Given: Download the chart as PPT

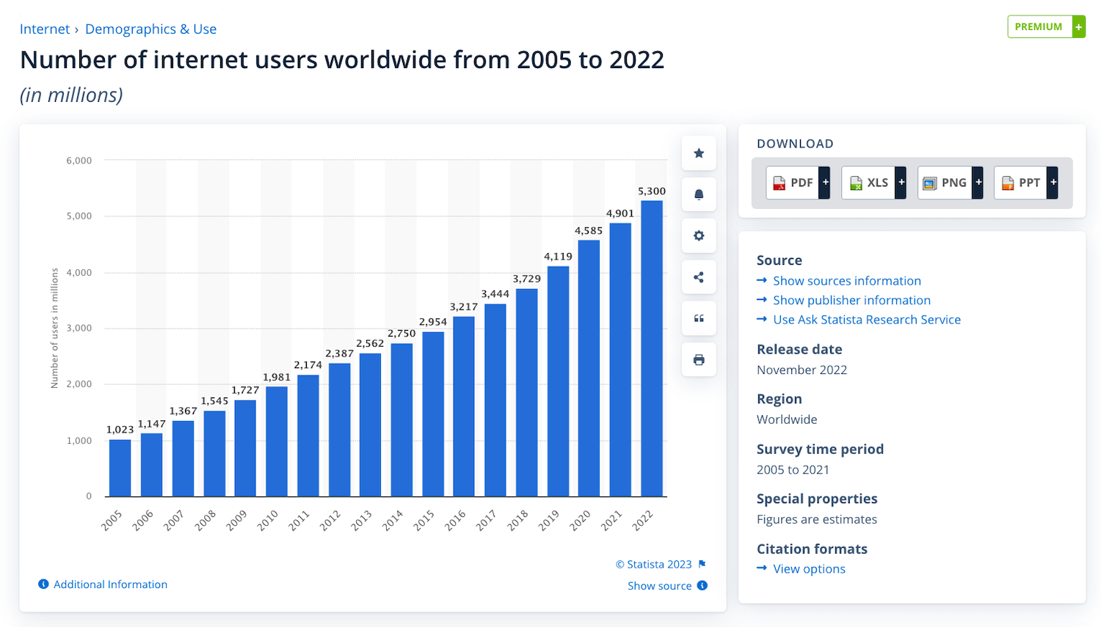Looking at the screenshot, I should (x=1025, y=183).
